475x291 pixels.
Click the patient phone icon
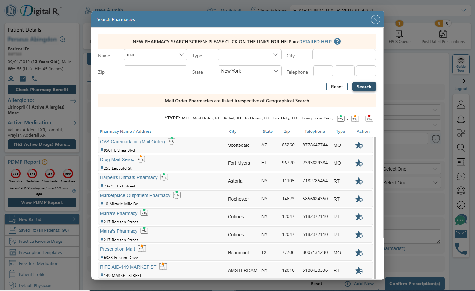click(x=35, y=79)
